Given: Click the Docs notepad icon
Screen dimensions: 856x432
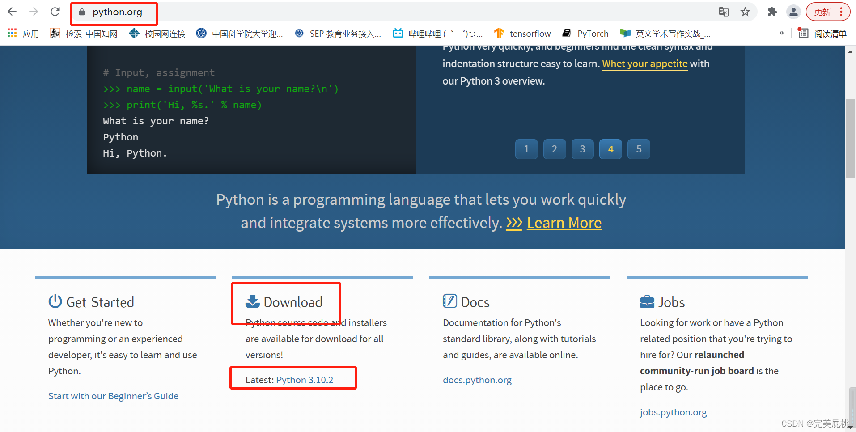Looking at the screenshot, I should [x=449, y=301].
